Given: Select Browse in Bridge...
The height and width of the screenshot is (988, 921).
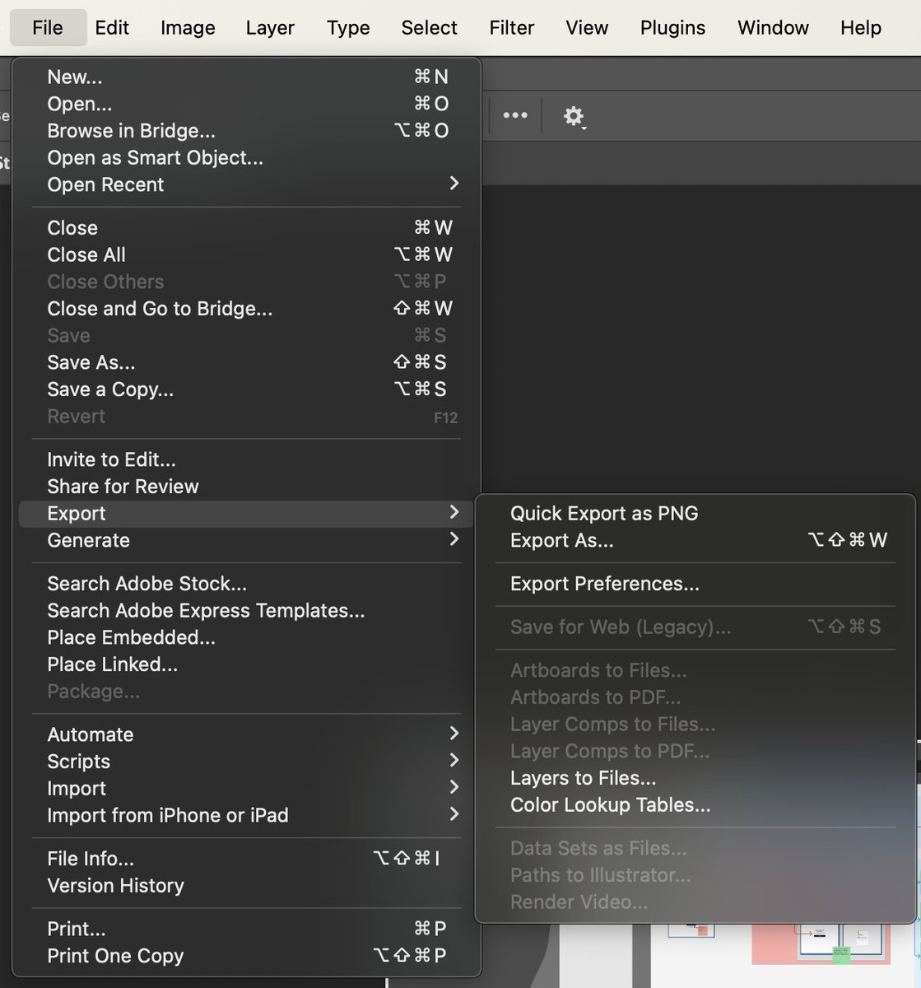Looking at the screenshot, I should point(246,130).
